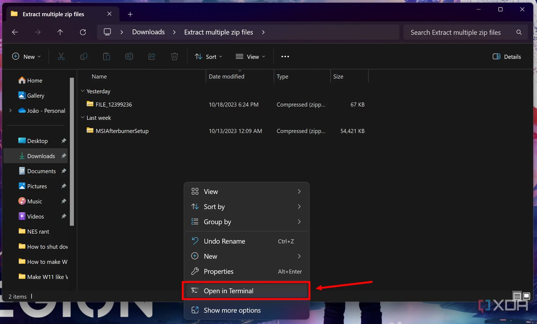Toggle the Details pane
This screenshot has height=324, width=537.
pyautogui.click(x=507, y=57)
